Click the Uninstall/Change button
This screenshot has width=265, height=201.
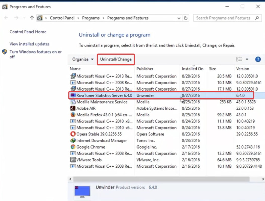tap(116, 59)
